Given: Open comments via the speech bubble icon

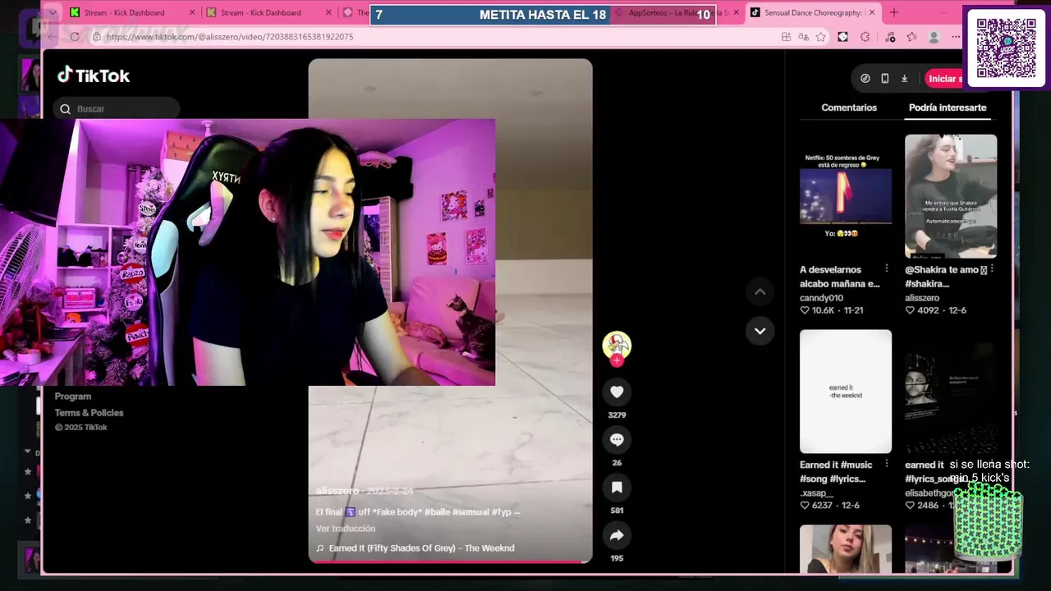Looking at the screenshot, I should [617, 440].
